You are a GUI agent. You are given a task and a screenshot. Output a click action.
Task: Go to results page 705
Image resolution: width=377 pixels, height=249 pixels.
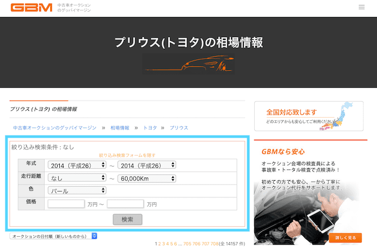click(187, 244)
